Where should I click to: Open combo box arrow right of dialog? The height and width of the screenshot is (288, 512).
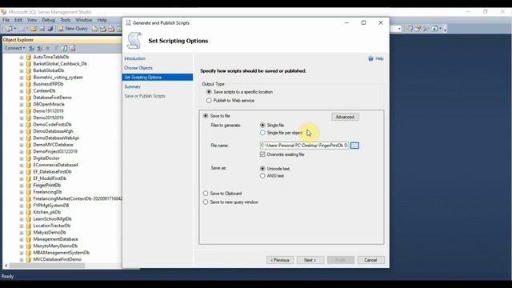pyautogui.click(x=399, y=29)
